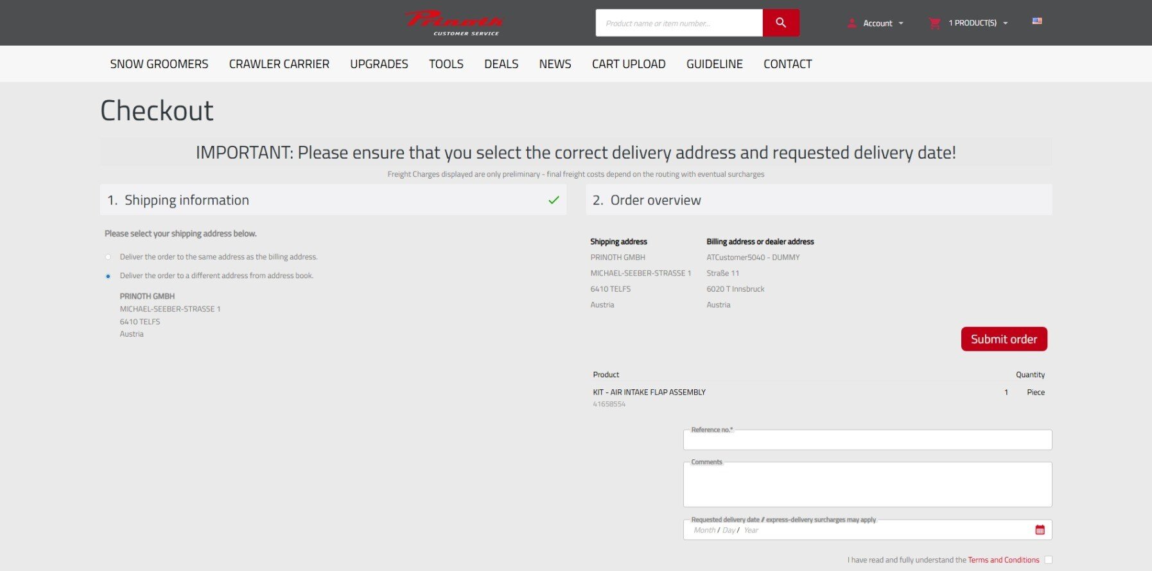Image resolution: width=1152 pixels, height=571 pixels.
Task: Click the Billing address or dealer address label
Action: click(x=760, y=242)
